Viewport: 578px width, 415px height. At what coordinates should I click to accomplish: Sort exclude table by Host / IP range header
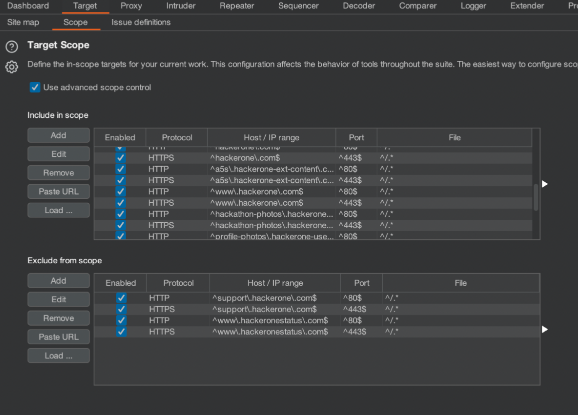[275, 283]
